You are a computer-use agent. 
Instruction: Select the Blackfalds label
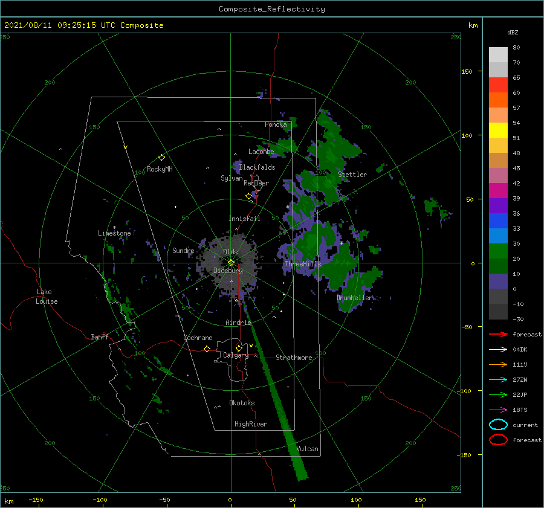[257, 167]
